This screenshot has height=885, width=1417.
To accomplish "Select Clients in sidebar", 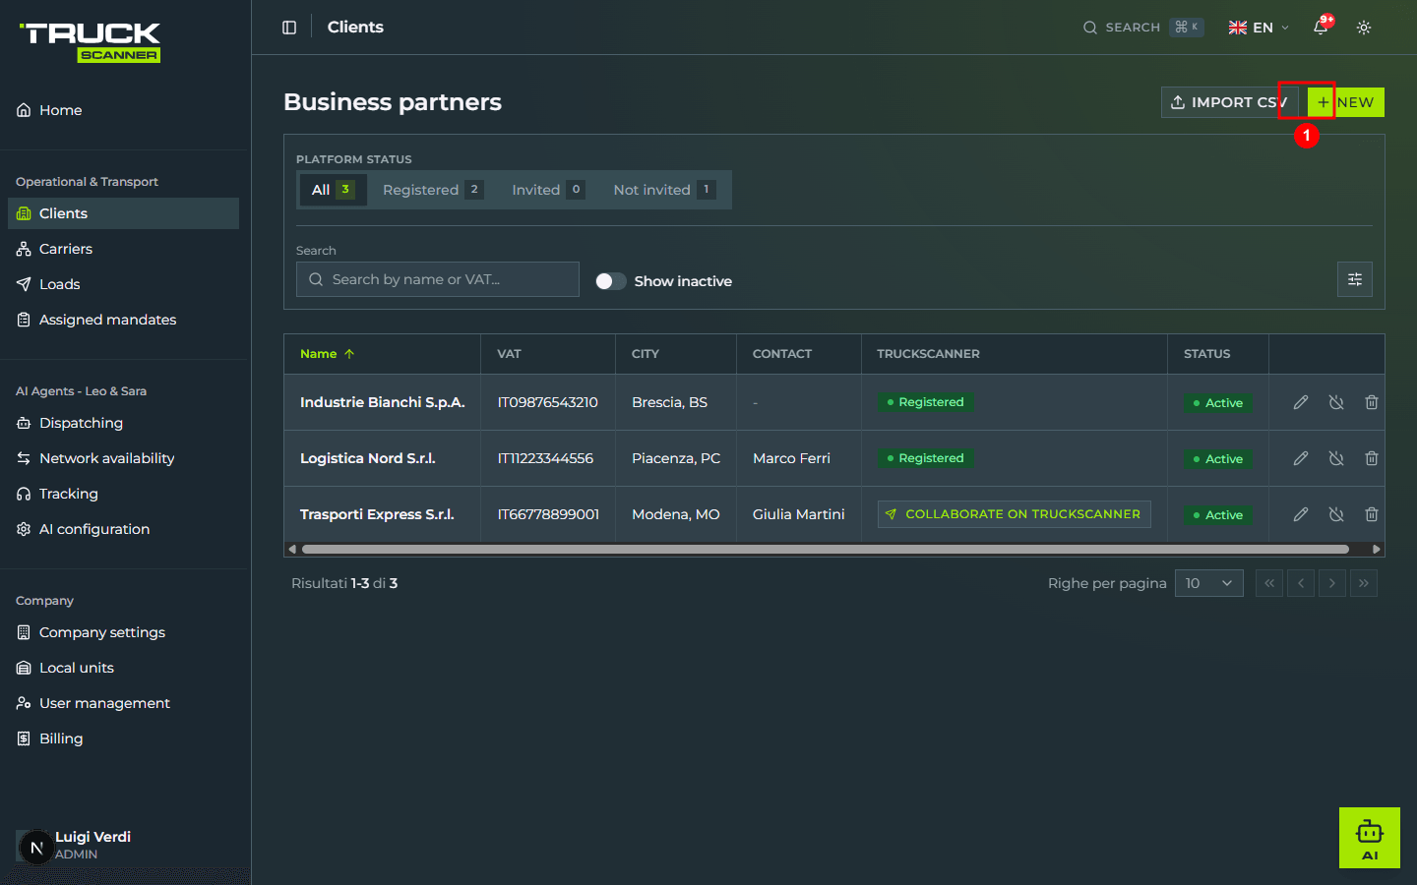I will pos(123,213).
